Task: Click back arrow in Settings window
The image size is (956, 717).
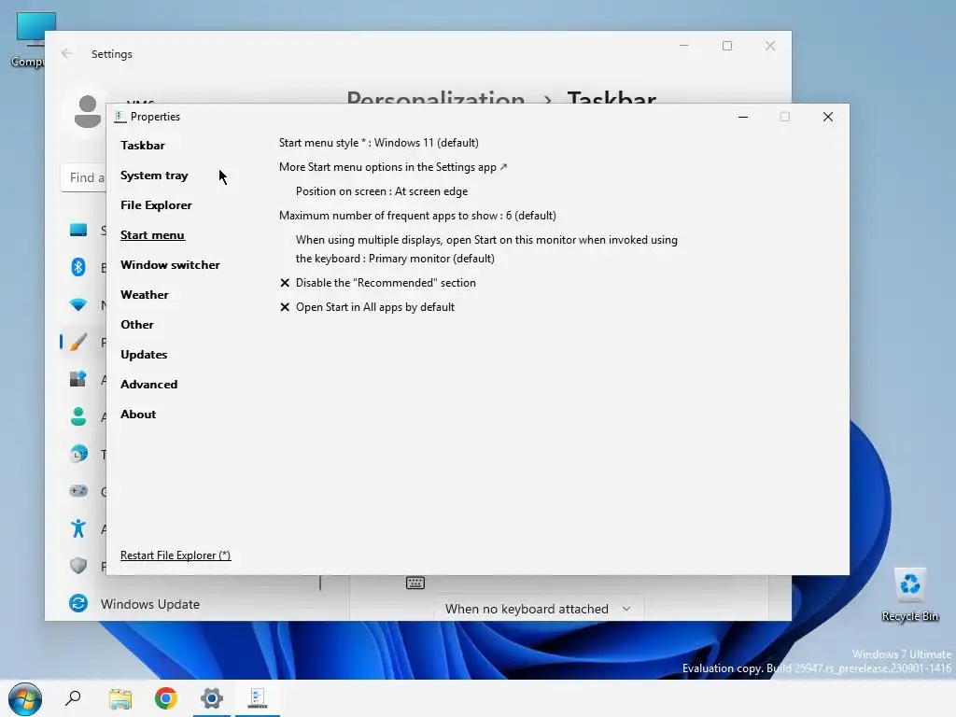Action: click(x=67, y=53)
